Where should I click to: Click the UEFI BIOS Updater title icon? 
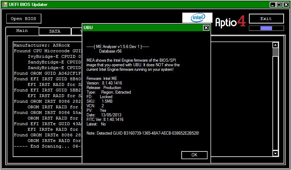coord(5,5)
